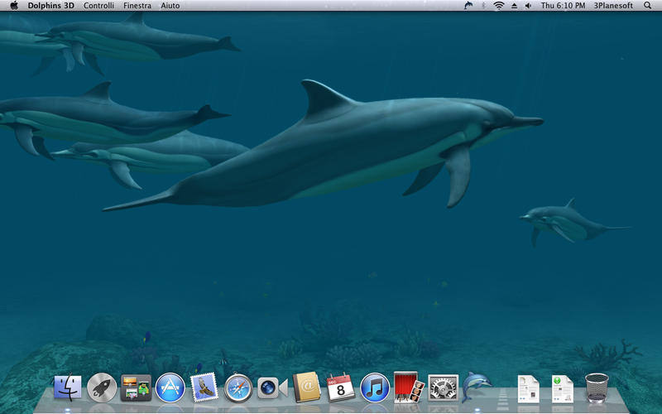The width and height of the screenshot is (662, 414).
Task: Open Safari compass icon
Action: (237, 387)
